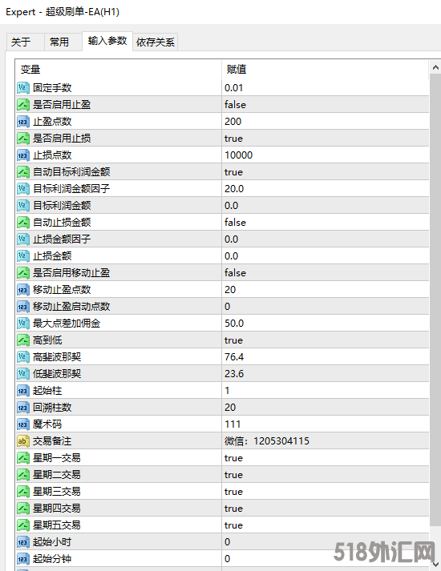Viewport: 441px width, 571px height.
Task: Open the 常用 tab
Action: click(63, 42)
